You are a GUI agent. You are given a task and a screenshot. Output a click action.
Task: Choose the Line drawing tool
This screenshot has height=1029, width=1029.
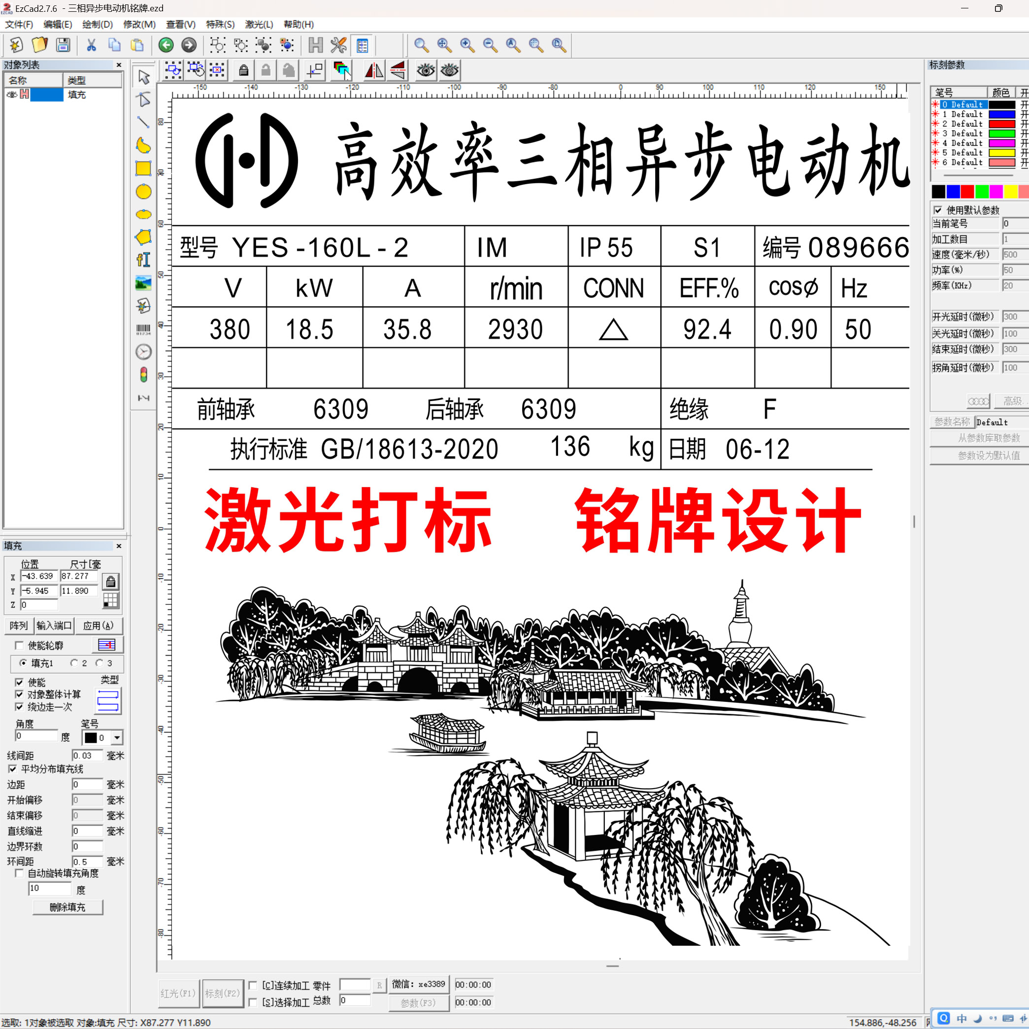[x=143, y=123]
